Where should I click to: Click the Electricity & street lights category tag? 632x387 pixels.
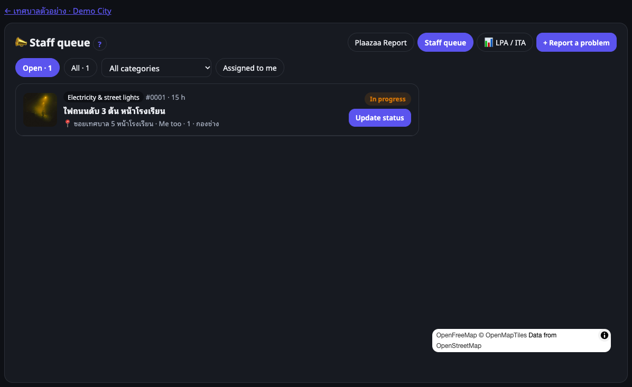[104, 98]
